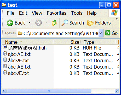Go up one folder level icon
The width and height of the screenshot is (121, 95).
55,23
